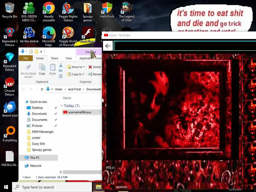
Task: Open Customize Quick Access Toolbar dropdown arrow
Action: [x=41, y=52]
